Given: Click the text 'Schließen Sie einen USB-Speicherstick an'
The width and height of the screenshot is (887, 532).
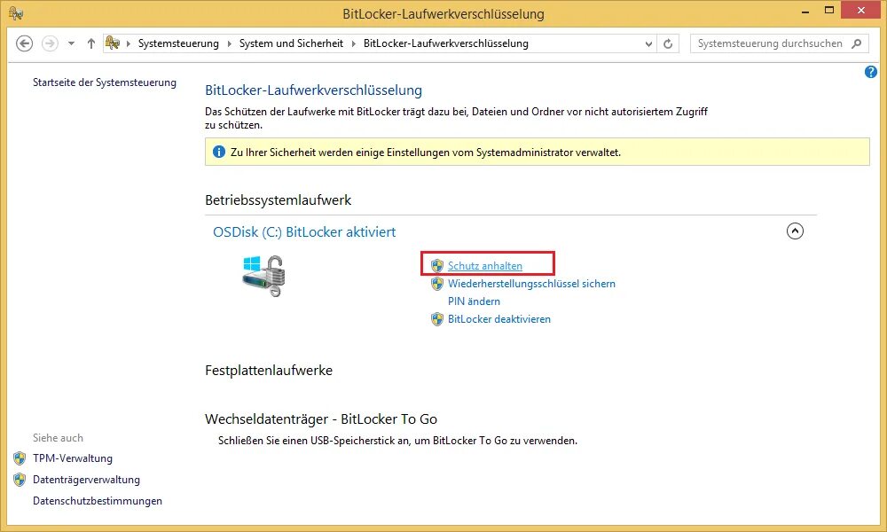Looking at the screenshot, I should coord(313,441).
